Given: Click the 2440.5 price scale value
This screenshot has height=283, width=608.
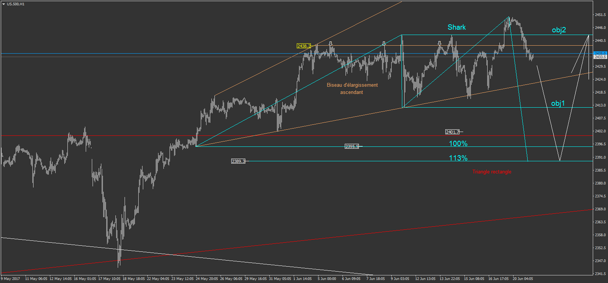Looking at the screenshot, I should coord(600,41).
